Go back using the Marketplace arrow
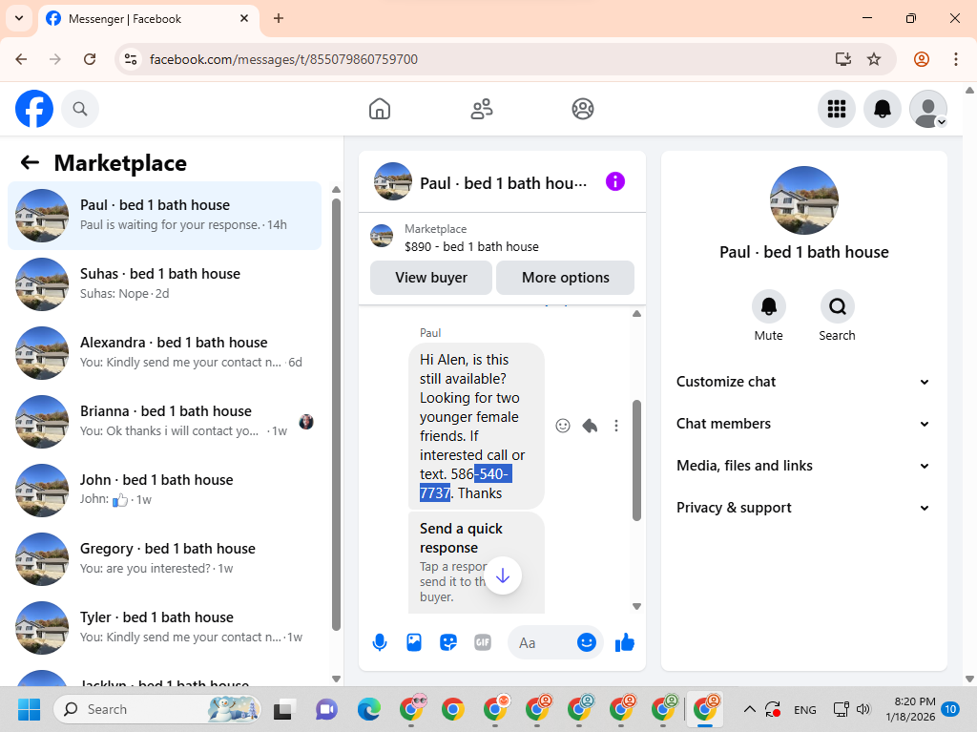The image size is (977, 732). pos(30,163)
